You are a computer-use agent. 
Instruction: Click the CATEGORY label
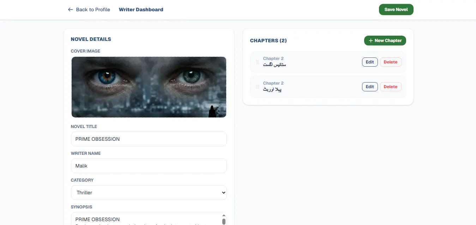(x=82, y=180)
